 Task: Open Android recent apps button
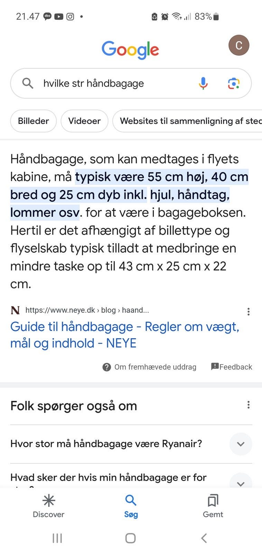[x=57, y=538]
